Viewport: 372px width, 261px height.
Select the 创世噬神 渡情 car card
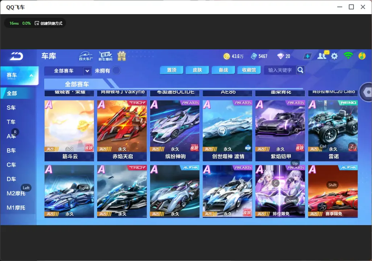click(228, 131)
